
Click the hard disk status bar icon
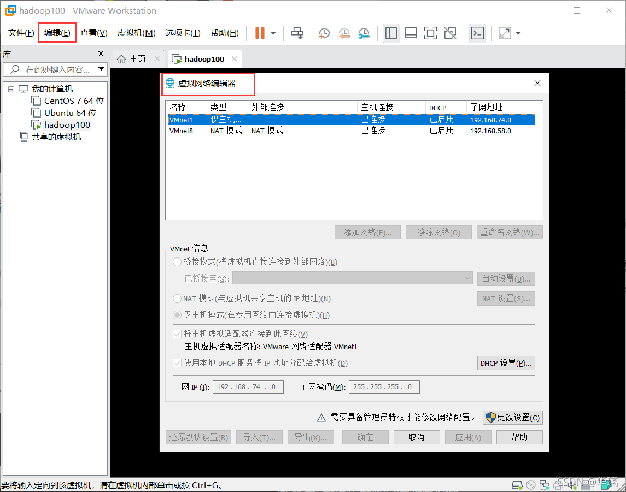pos(516,484)
